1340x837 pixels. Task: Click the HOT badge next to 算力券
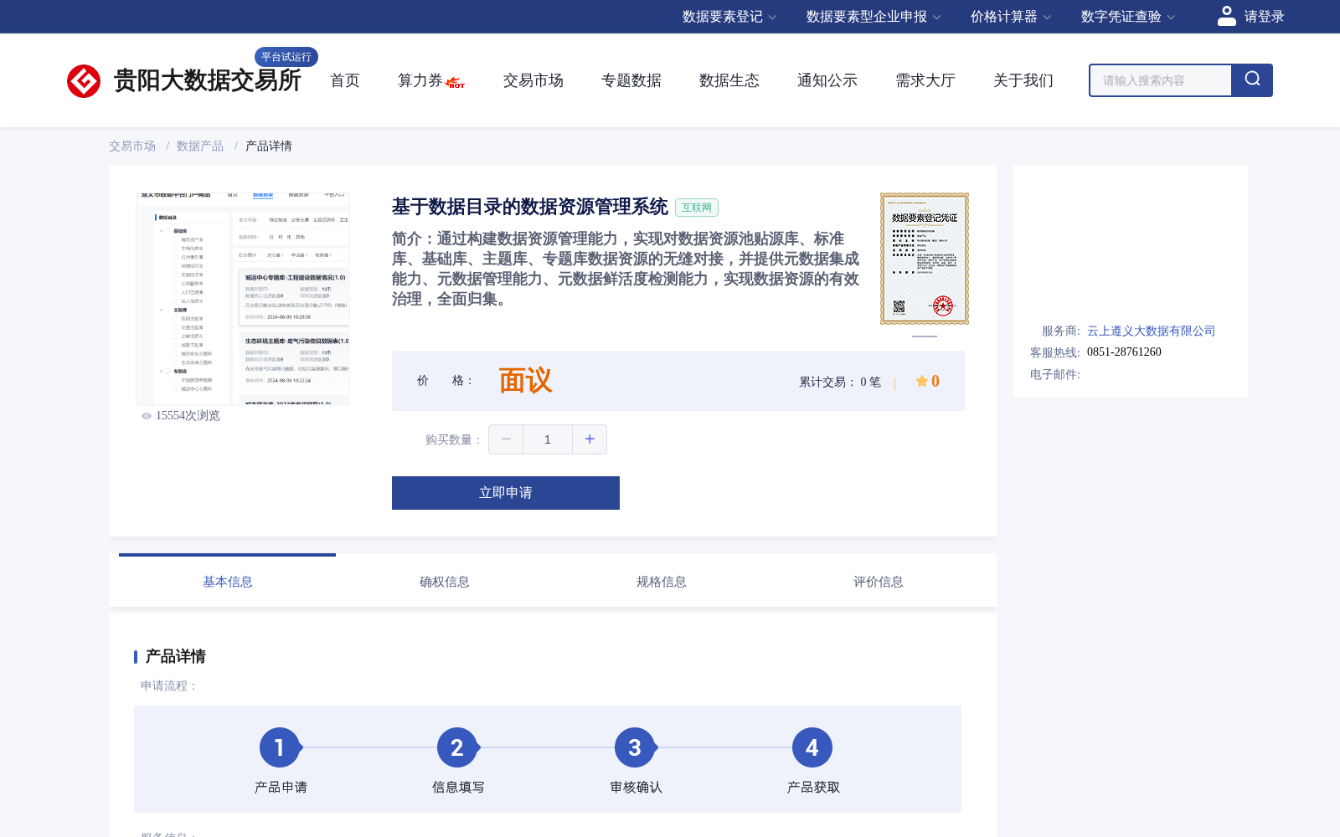point(456,83)
